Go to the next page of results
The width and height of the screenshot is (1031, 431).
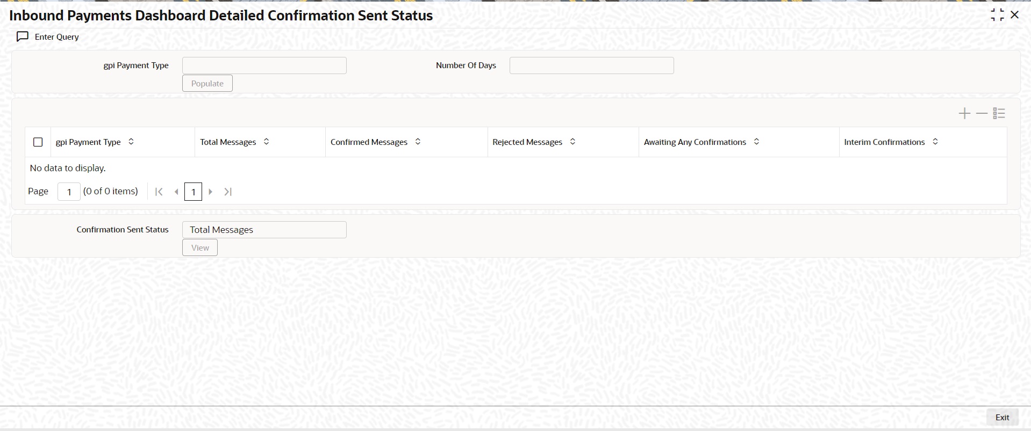coord(211,192)
